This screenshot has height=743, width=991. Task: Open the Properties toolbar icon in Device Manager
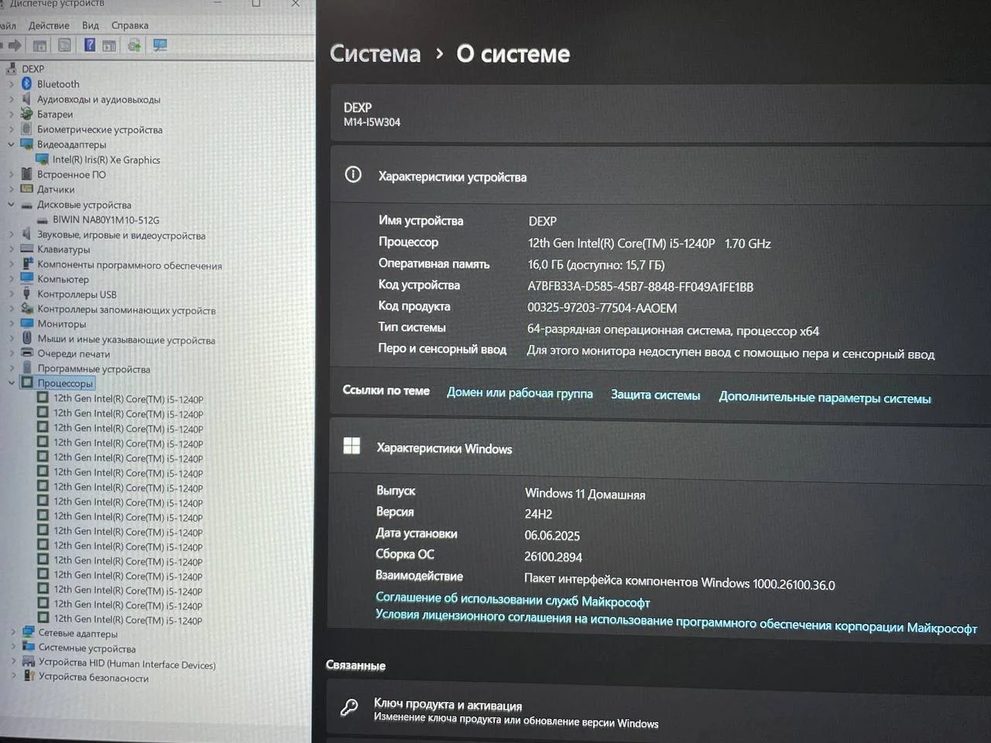click(x=65, y=46)
